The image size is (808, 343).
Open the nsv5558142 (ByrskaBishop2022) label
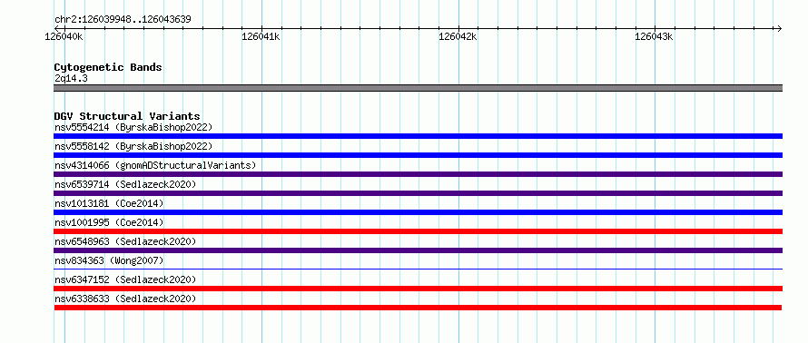tap(133, 146)
